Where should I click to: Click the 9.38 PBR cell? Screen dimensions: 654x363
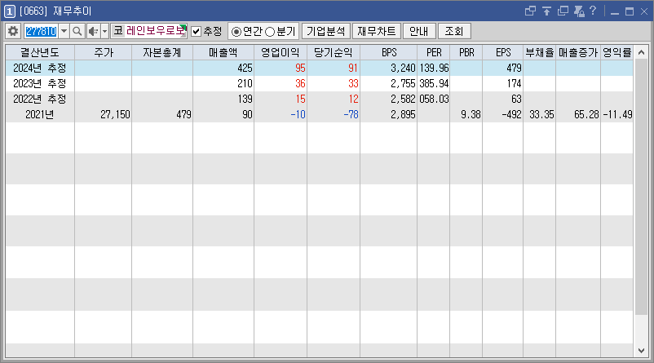coord(466,114)
